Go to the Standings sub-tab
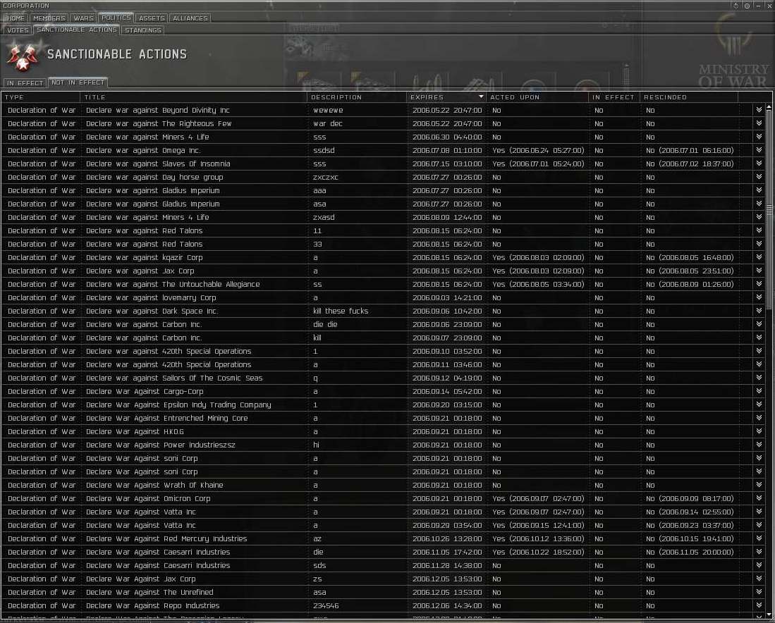 (x=142, y=30)
